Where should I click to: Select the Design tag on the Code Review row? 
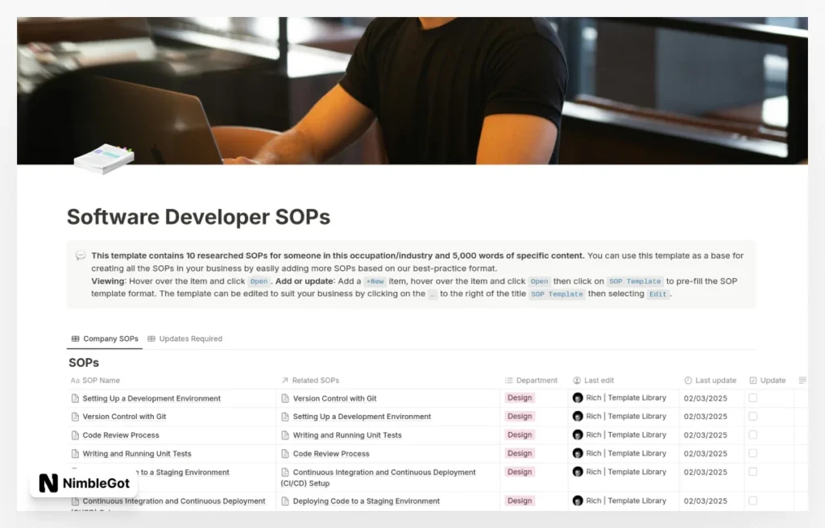(x=520, y=434)
